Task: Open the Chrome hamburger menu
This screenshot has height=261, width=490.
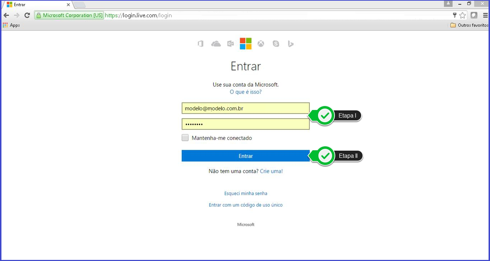Action: (x=485, y=15)
